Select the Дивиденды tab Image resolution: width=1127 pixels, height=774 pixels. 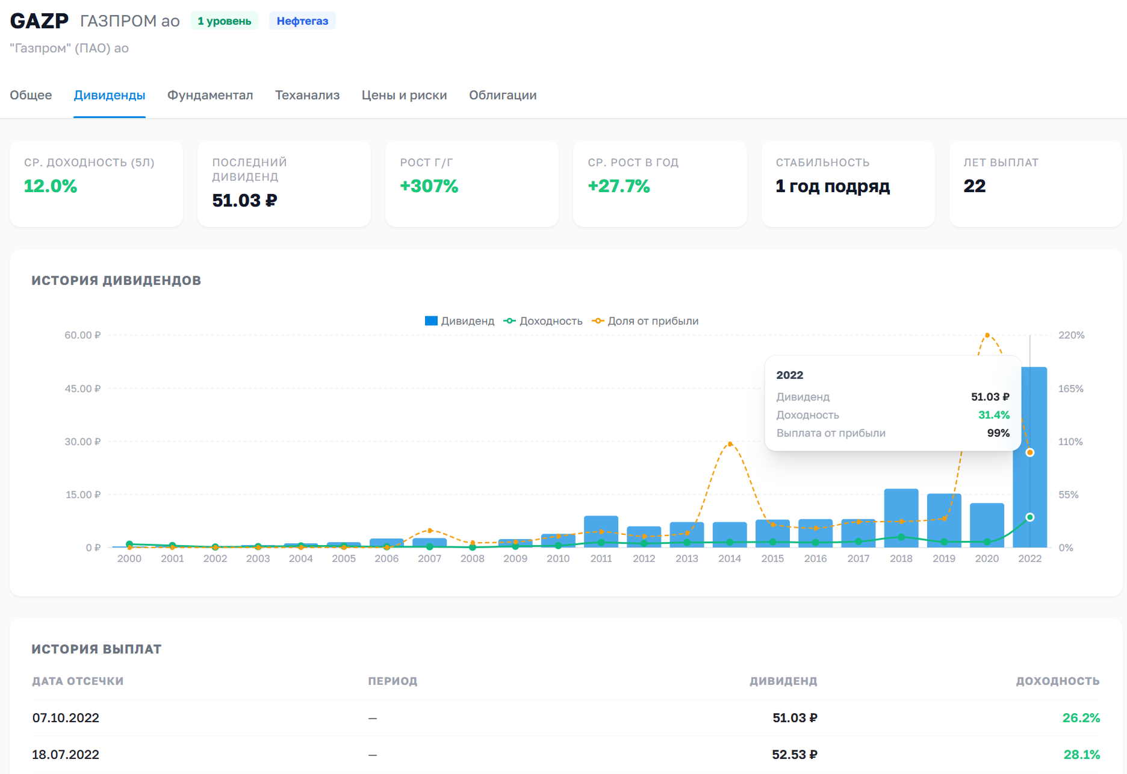click(110, 95)
